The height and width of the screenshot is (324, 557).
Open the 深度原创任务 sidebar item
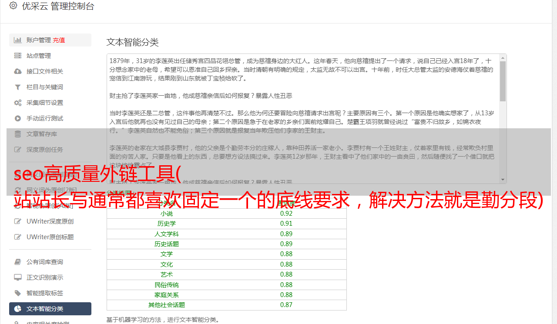44,150
